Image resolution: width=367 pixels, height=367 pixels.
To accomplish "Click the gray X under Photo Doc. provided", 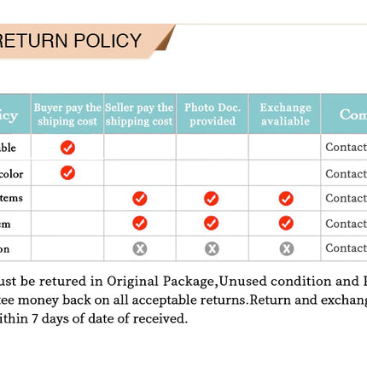I will [212, 248].
